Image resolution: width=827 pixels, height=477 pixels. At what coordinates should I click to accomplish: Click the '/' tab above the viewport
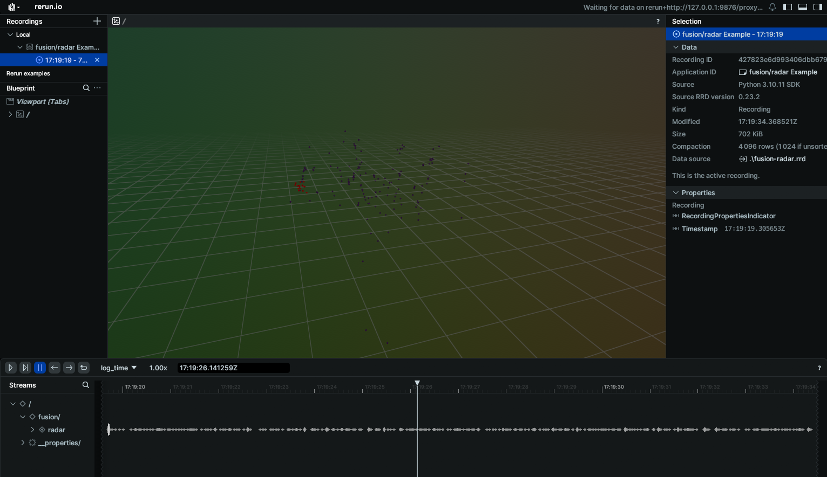(x=120, y=21)
